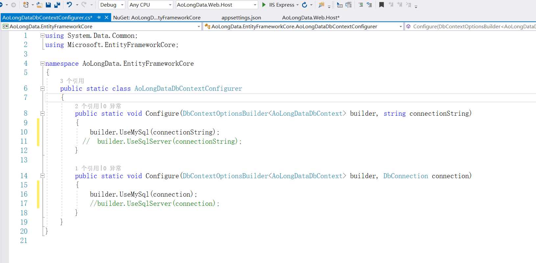536x263 pixels.
Task: Click the '2 个引用' CodeLens link
Action: [87, 106]
